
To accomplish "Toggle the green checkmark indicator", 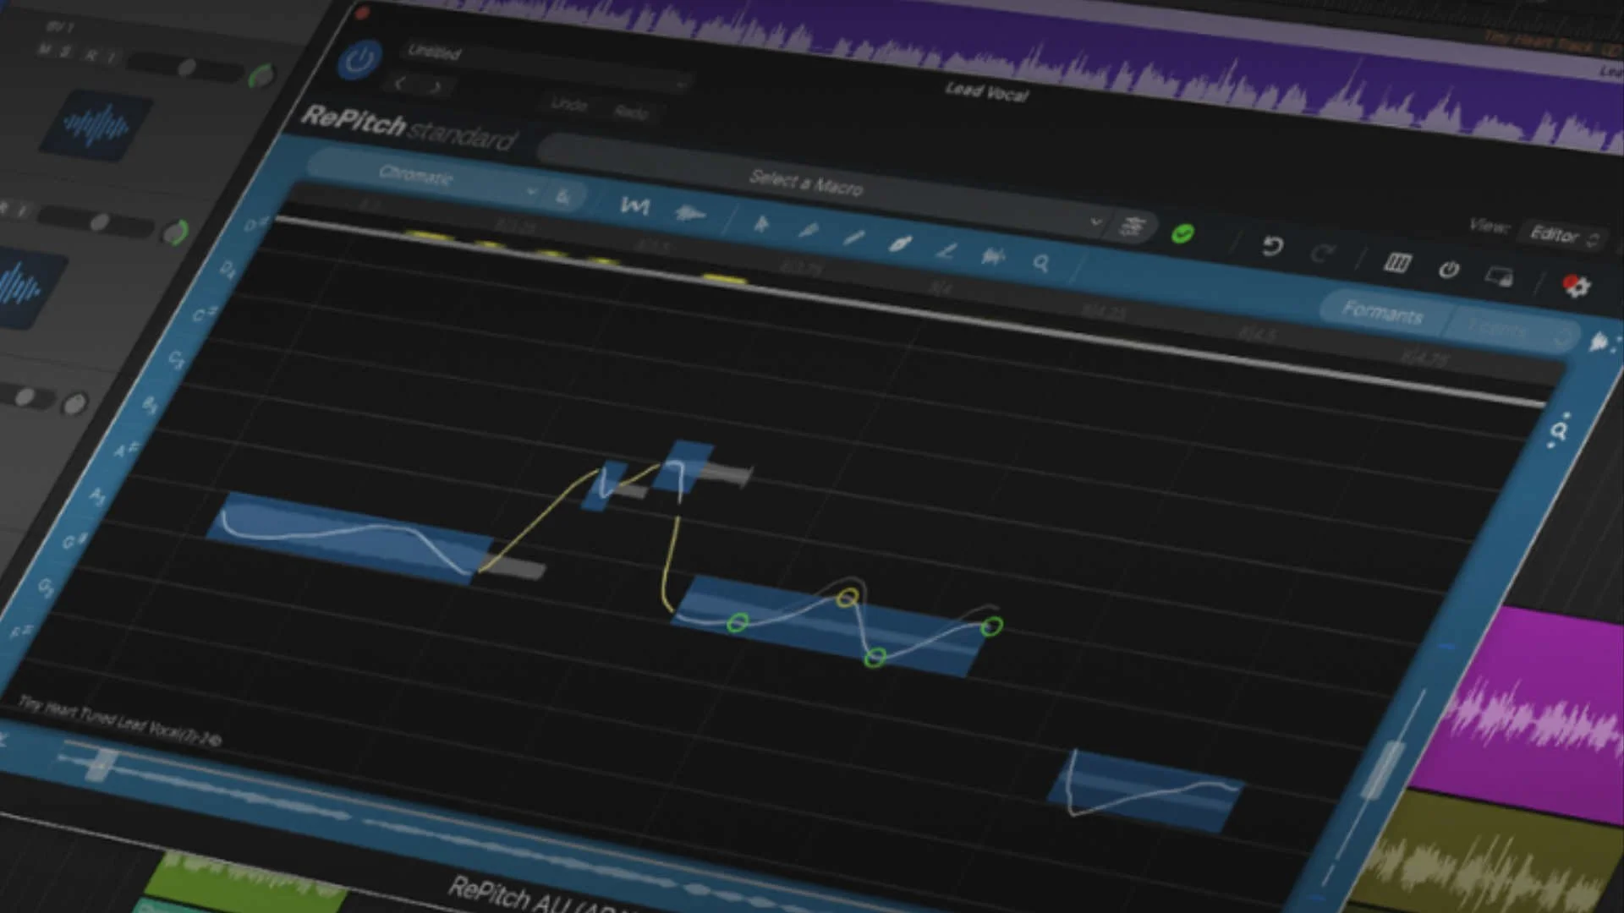I will pos(1182,233).
